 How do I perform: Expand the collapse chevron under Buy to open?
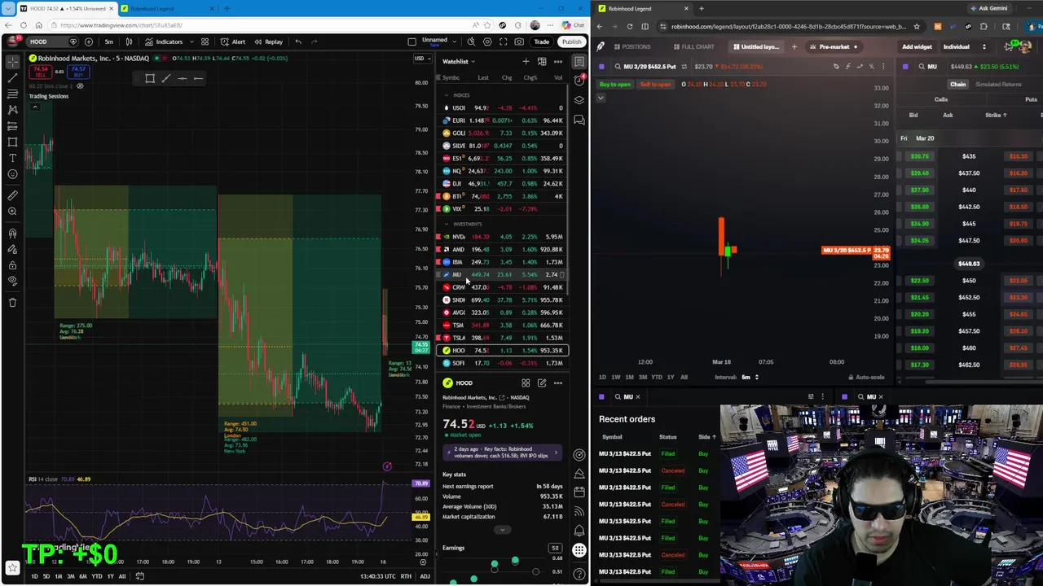point(601,98)
